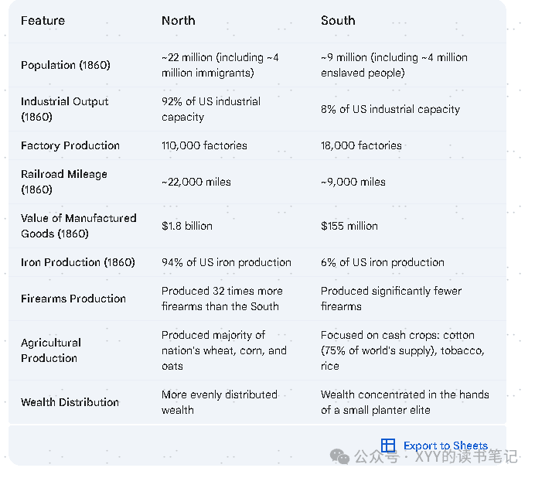Click the Iron Production (1860) row label

[77, 262]
